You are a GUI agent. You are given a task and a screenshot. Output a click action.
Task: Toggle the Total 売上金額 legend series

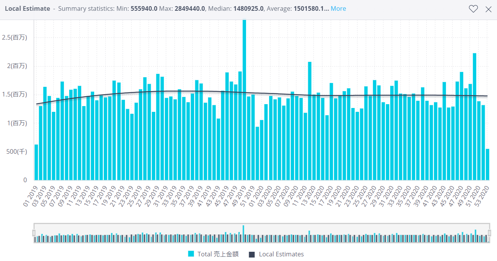coord(218,254)
